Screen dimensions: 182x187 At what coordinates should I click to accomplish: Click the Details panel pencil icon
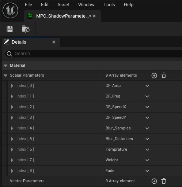coord(6,42)
